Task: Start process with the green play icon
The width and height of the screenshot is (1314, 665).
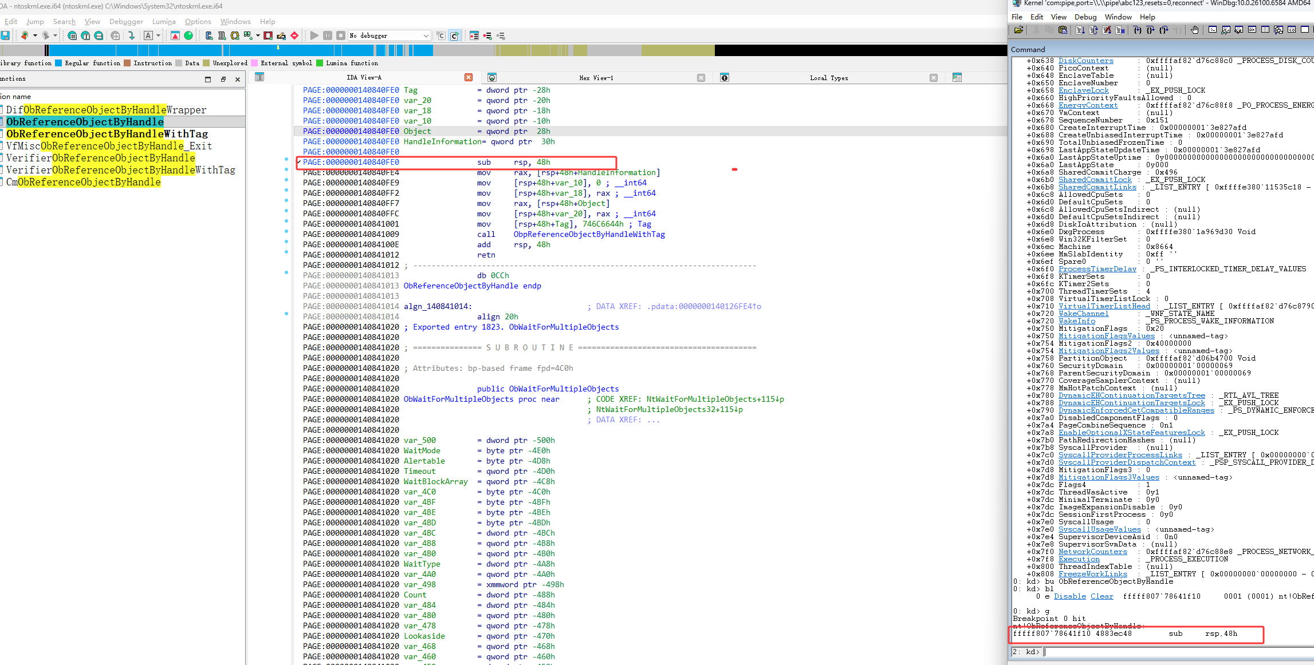Action: (314, 35)
